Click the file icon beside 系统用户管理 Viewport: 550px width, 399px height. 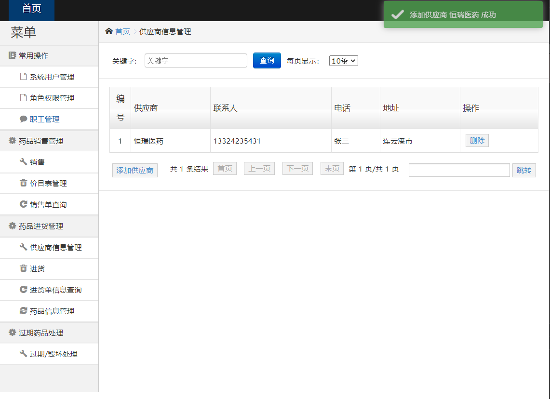point(23,77)
